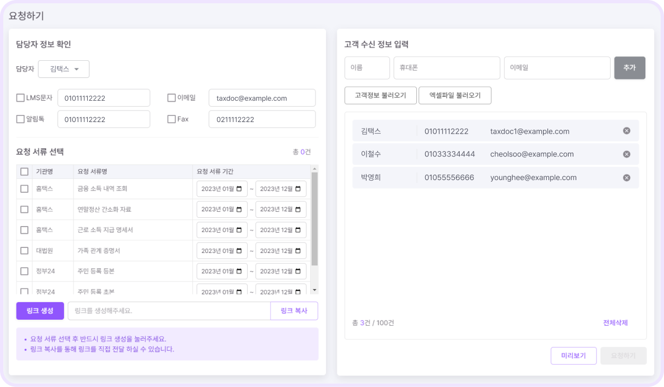Open calendar for 금융 소득 내역 조회 start date
Viewport: 664px width, 387px height.
[239, 189]
